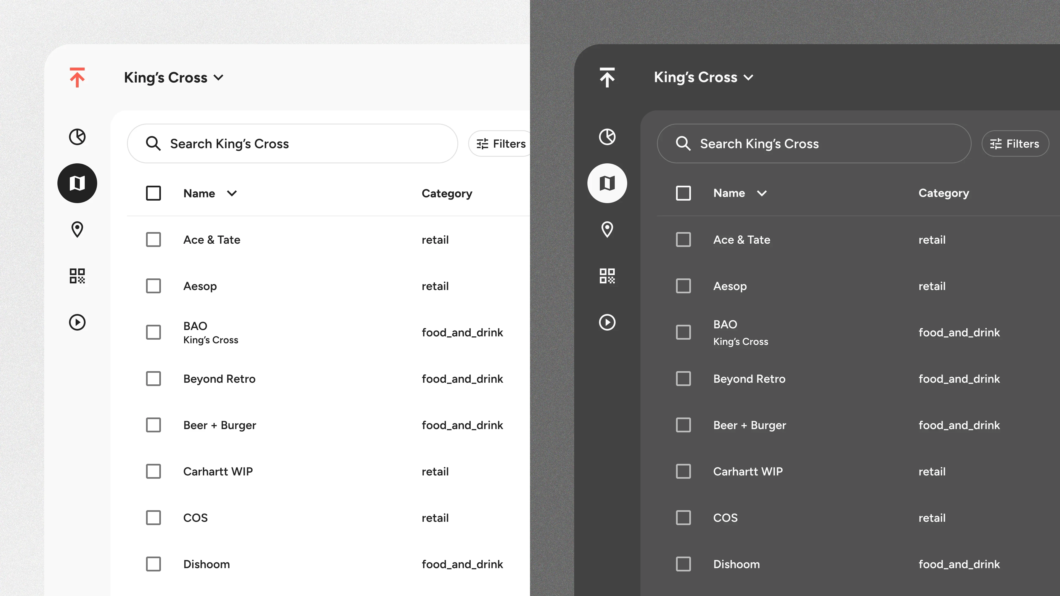Check Beyond Retro row in light panel

[153, 379]
